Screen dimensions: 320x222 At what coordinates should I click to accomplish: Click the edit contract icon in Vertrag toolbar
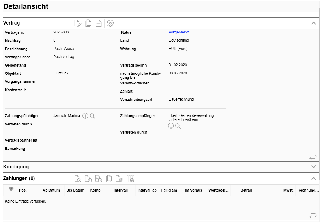[78, 23]
